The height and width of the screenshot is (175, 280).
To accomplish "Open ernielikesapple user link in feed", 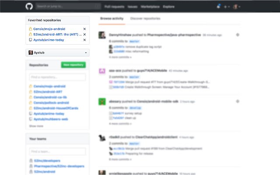I will (x=121, y=173).
